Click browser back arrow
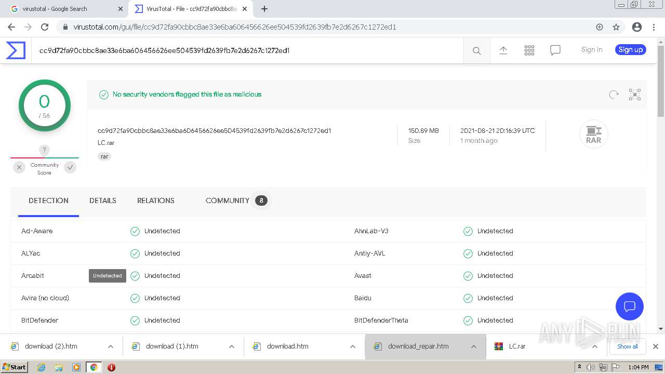The height and width of the screenshot is (374, 665). 11,27
